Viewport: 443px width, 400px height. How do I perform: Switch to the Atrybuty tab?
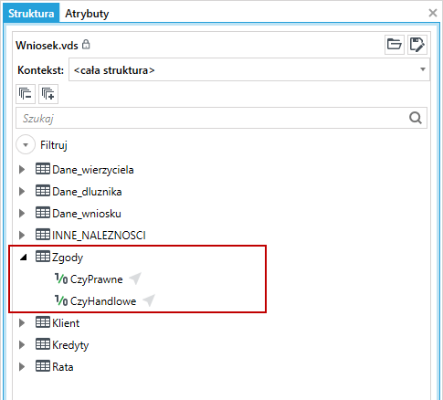click(87, 14)
